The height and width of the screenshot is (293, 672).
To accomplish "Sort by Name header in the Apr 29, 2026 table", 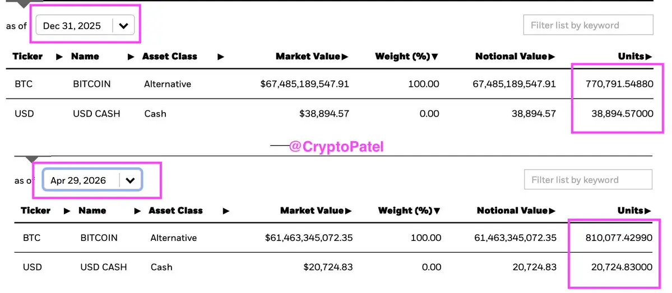I will pos(92,211).
